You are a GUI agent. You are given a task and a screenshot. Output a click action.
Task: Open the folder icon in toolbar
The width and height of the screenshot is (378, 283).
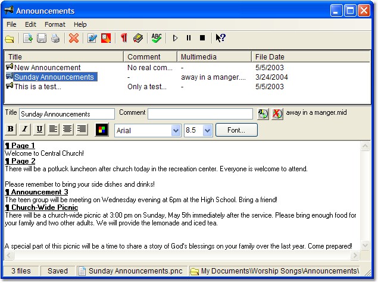10,39
